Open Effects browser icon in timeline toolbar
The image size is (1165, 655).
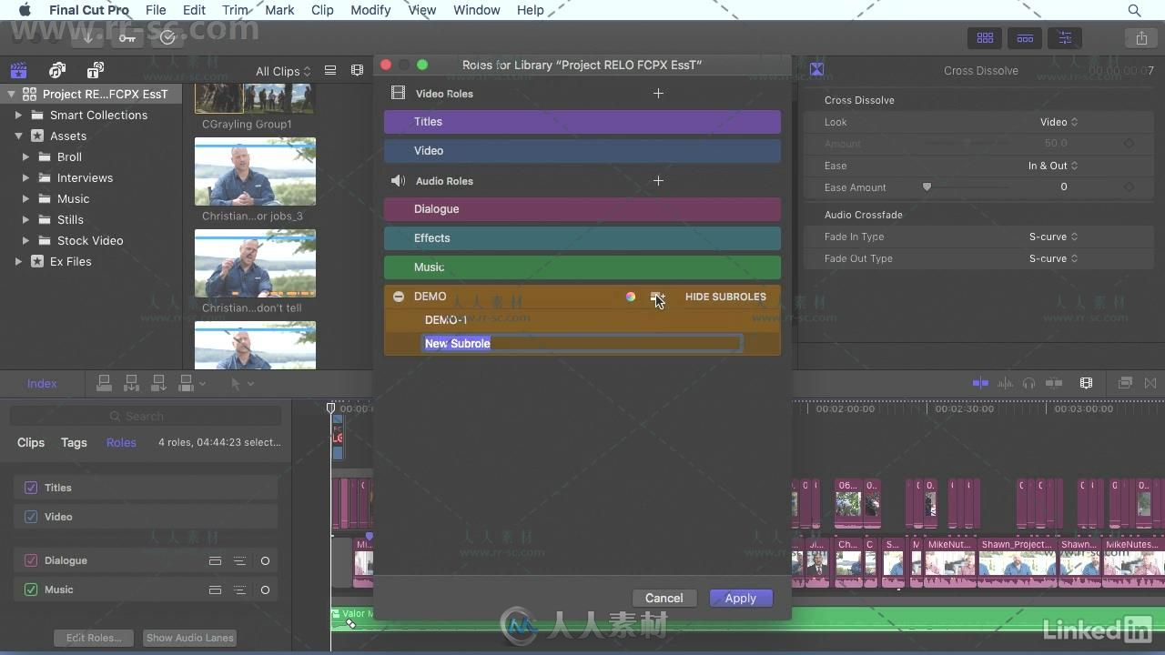[x=1125, y=383]
